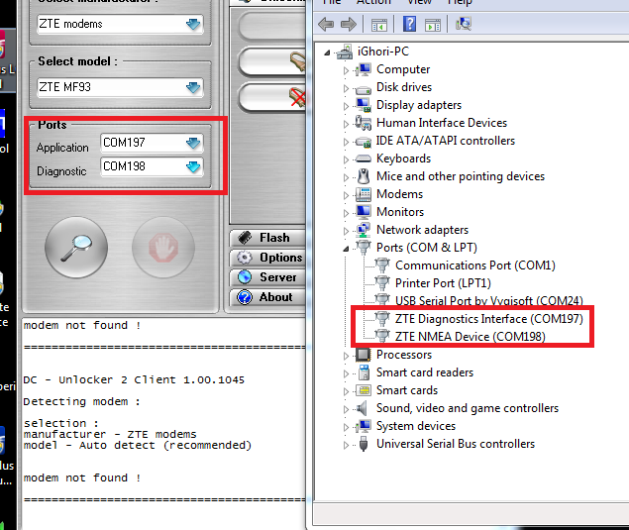Click the Options gear icon
Viewport: 629px width, 530px height.
[x=245, y=258]
